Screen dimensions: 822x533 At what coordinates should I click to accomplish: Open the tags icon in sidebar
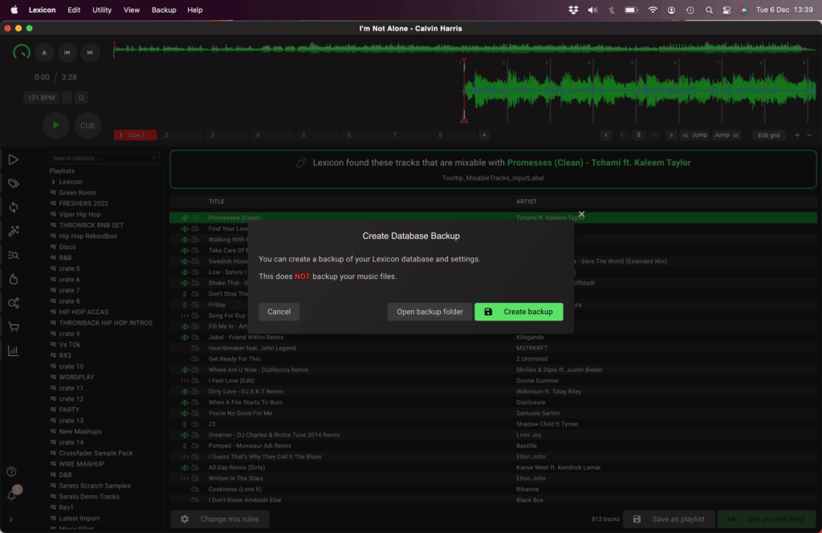(13, 184)
